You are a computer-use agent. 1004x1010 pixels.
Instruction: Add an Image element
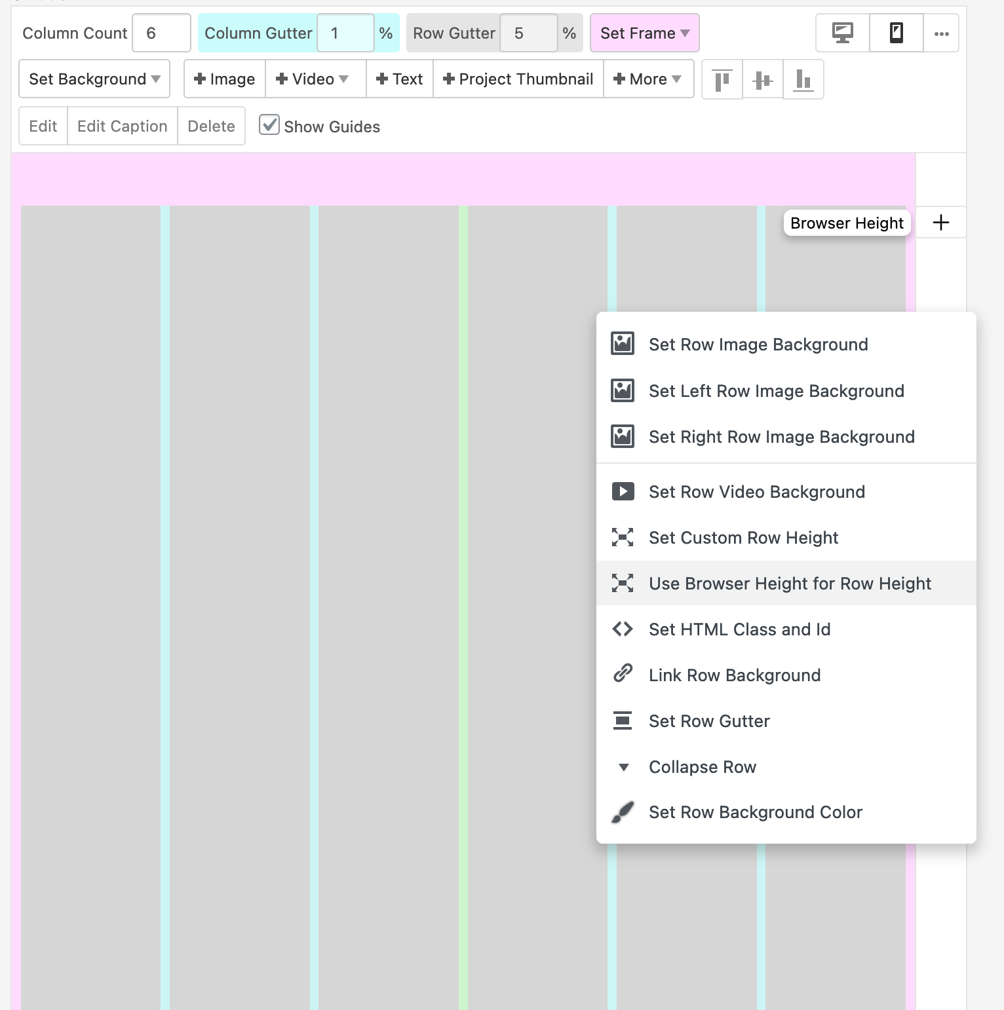[x=225, y=79]
